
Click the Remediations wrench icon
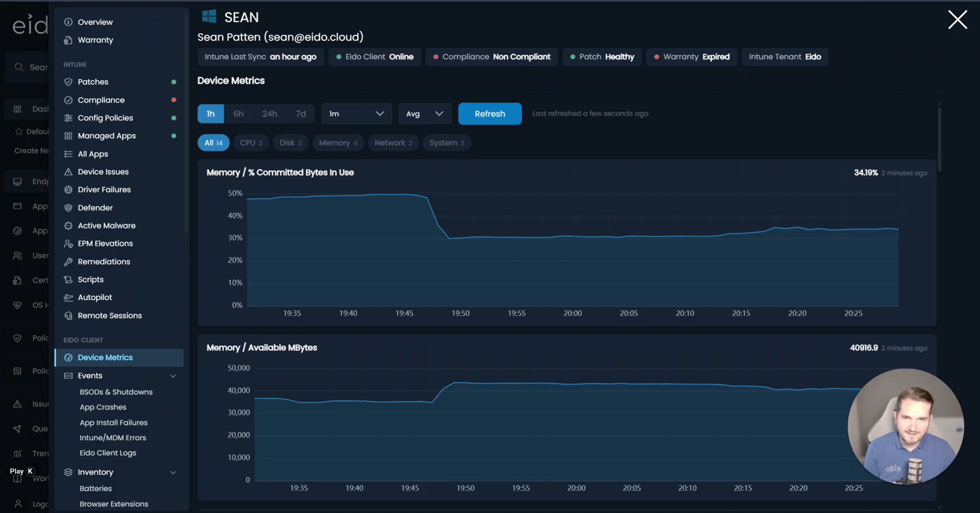(x=68, y=262)
